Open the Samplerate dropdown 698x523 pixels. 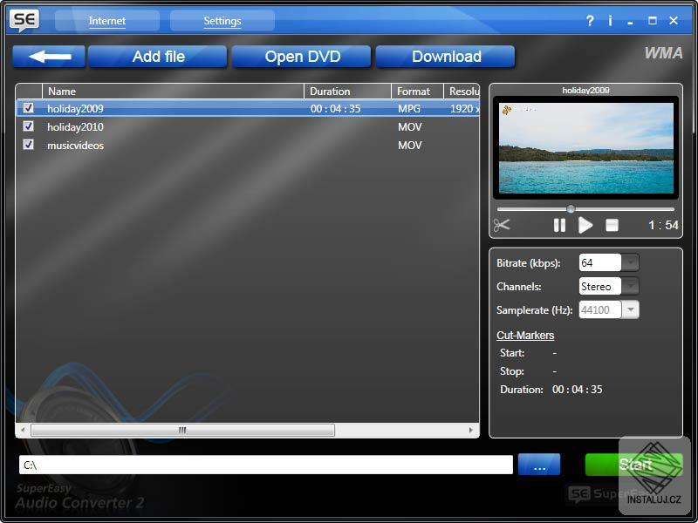(x=630, y=309)
